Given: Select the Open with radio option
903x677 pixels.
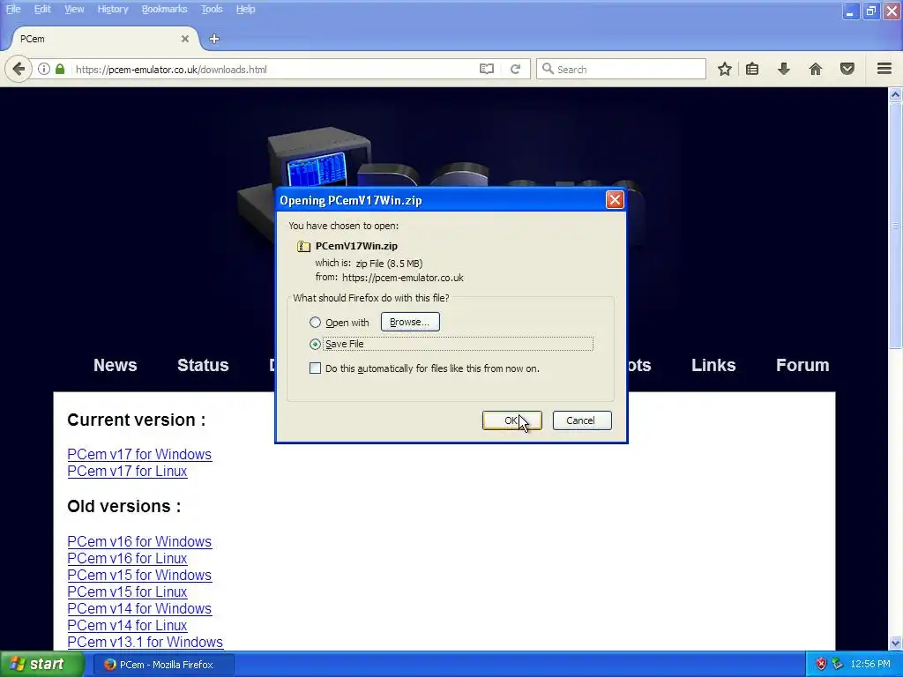Looking at the screenshot, I should point(315,323).
